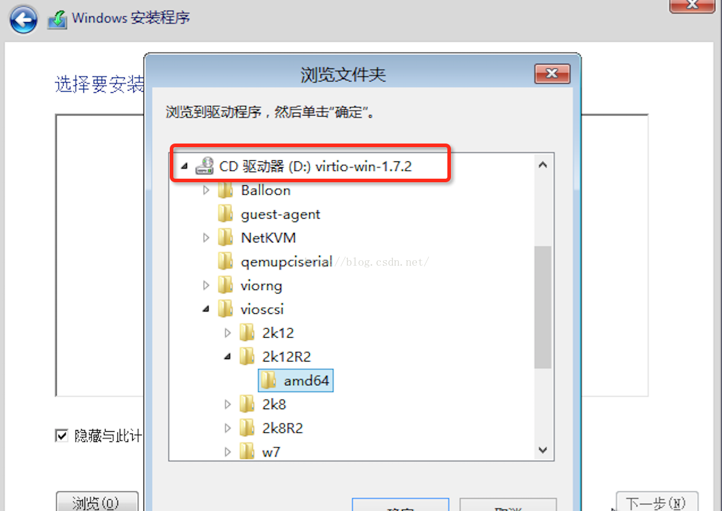Expand the Balloon folder node

(206, 191)
